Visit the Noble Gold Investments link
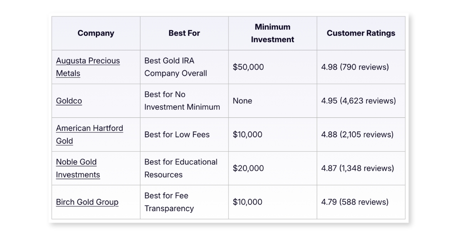462x241 pixels. (78, 168)
